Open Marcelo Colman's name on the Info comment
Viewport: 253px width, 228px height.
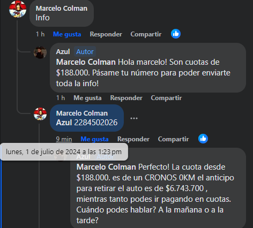[x=62, y=9]
